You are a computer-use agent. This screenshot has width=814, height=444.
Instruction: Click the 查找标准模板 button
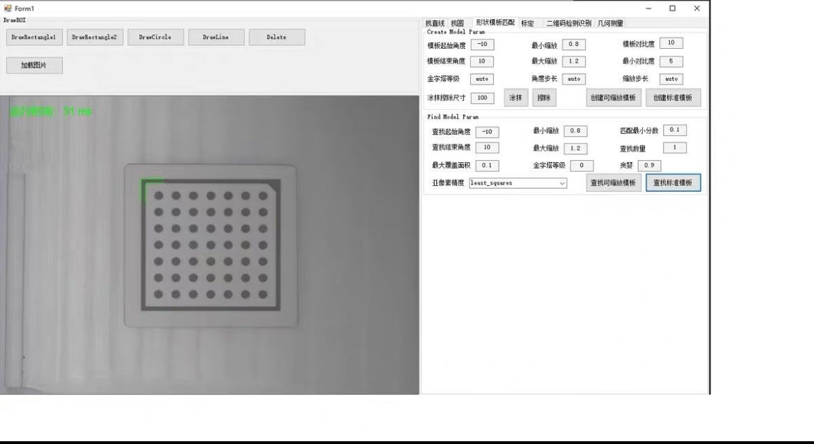[x=673, y=183]
